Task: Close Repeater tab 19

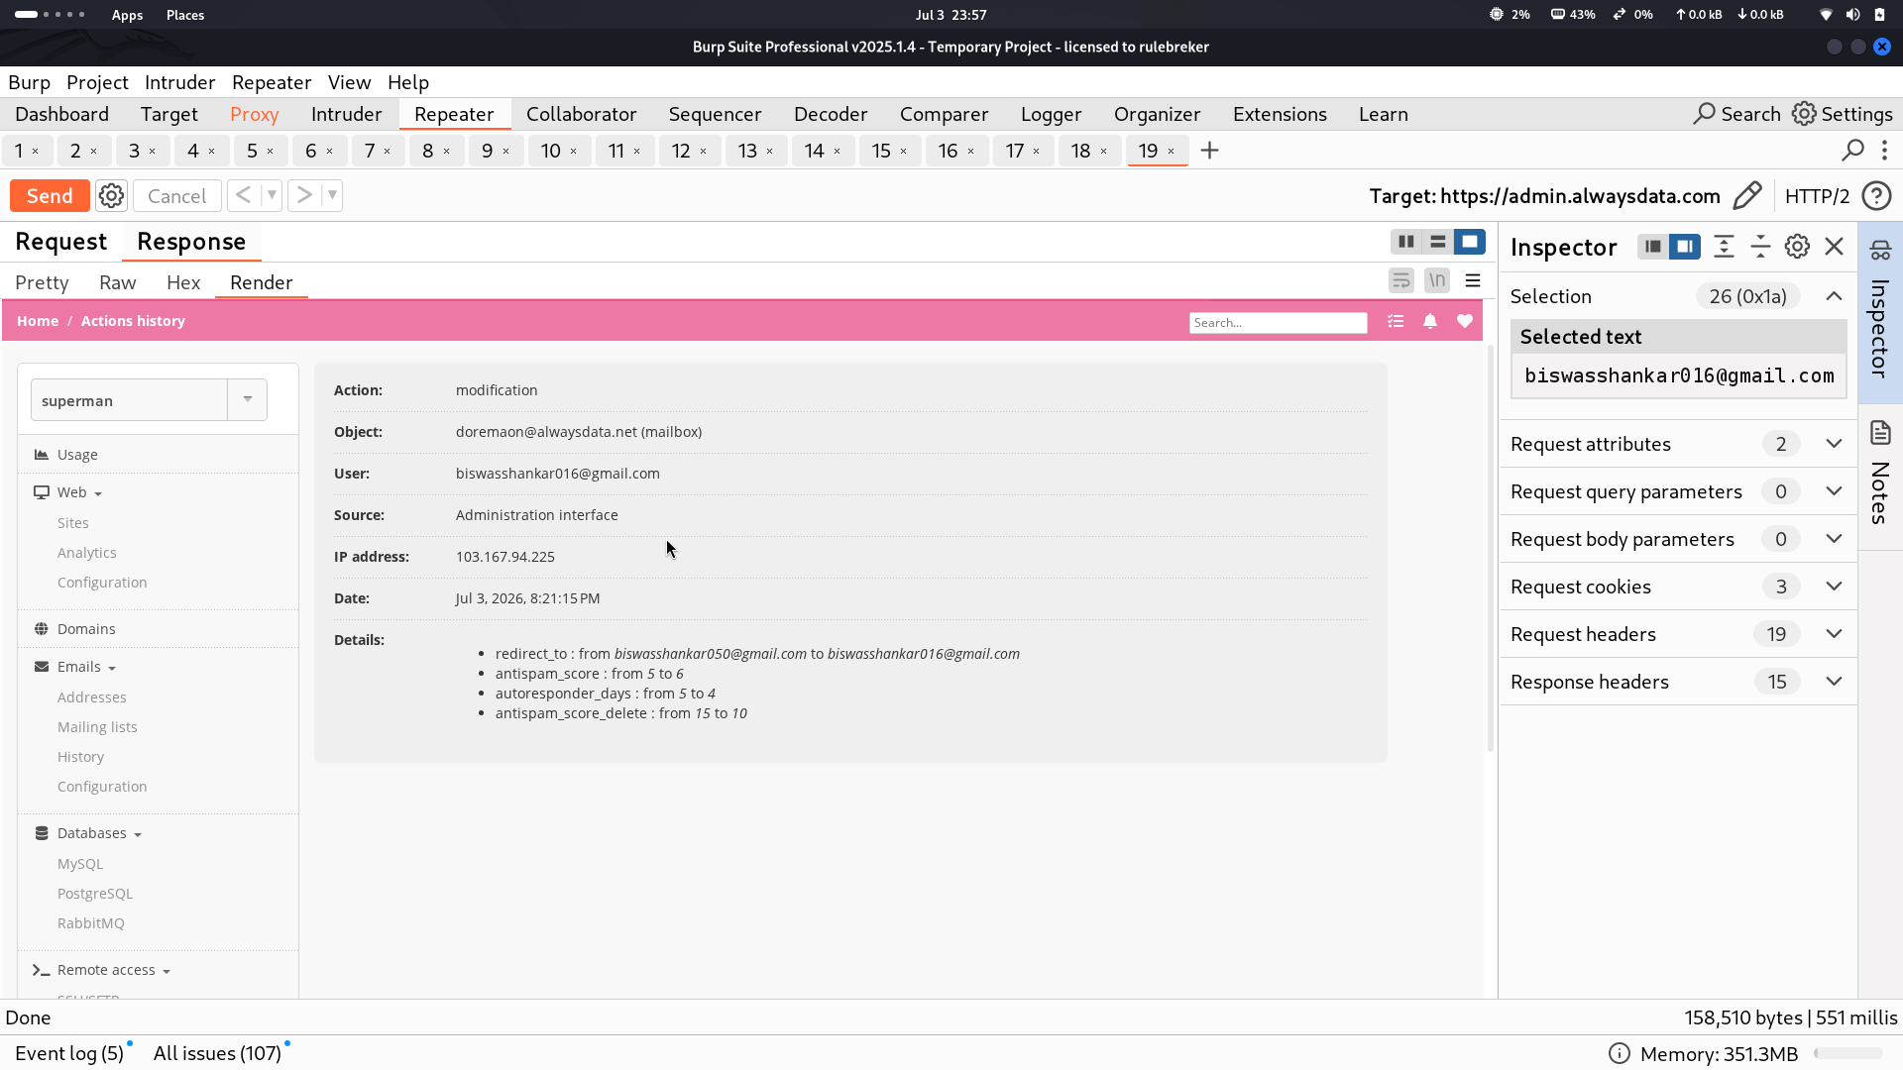Action: [x=1171, y=151]
